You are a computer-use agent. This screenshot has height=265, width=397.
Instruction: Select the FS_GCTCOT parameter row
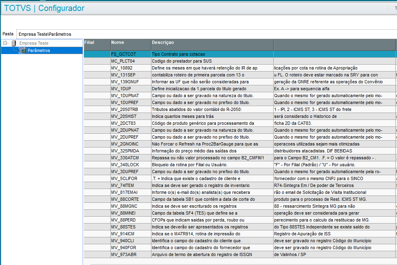tap(240, 54)
